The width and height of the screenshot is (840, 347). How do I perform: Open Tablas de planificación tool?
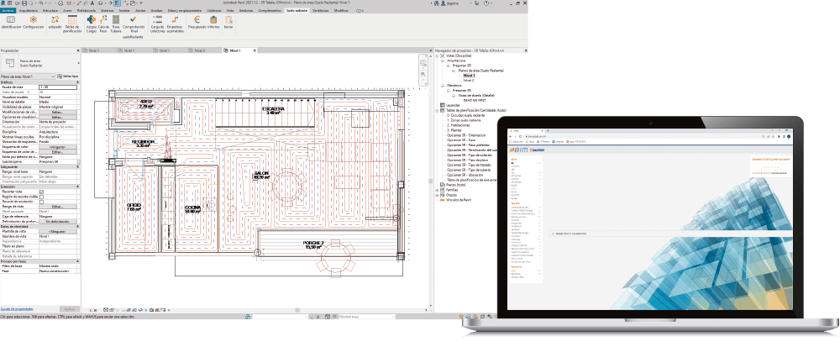tap(72, 21)
